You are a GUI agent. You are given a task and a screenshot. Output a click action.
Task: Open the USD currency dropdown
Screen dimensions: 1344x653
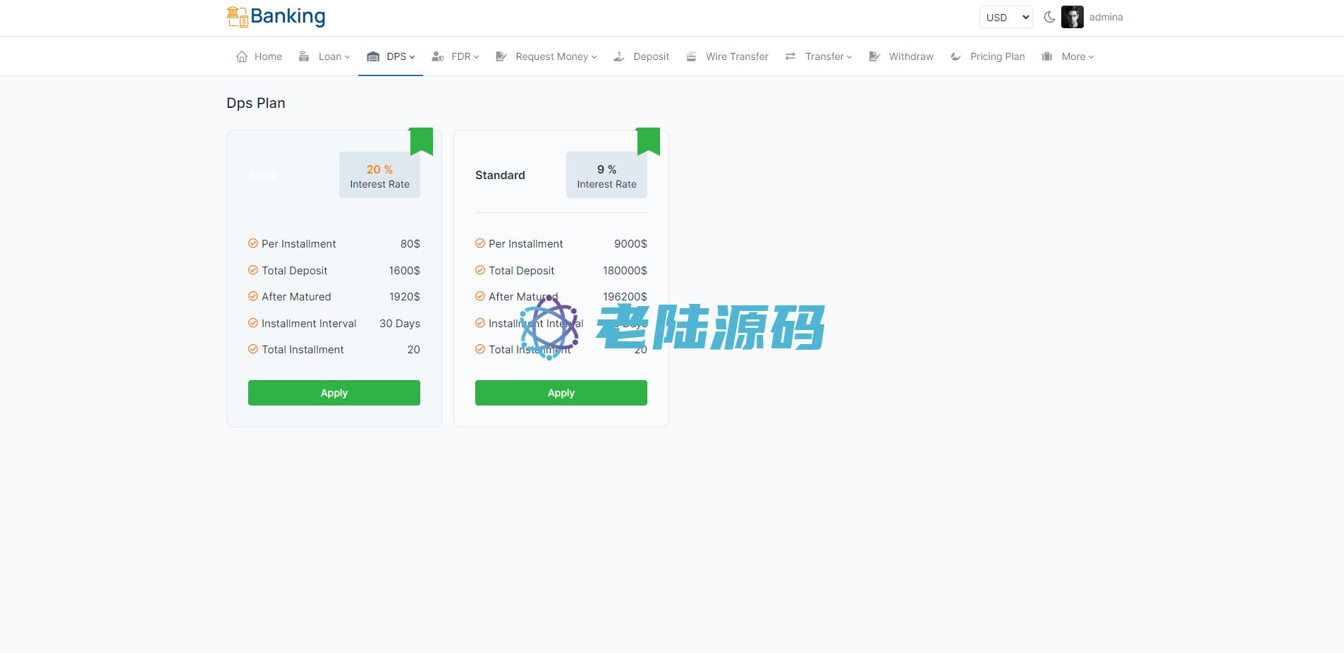[1006, 17]
